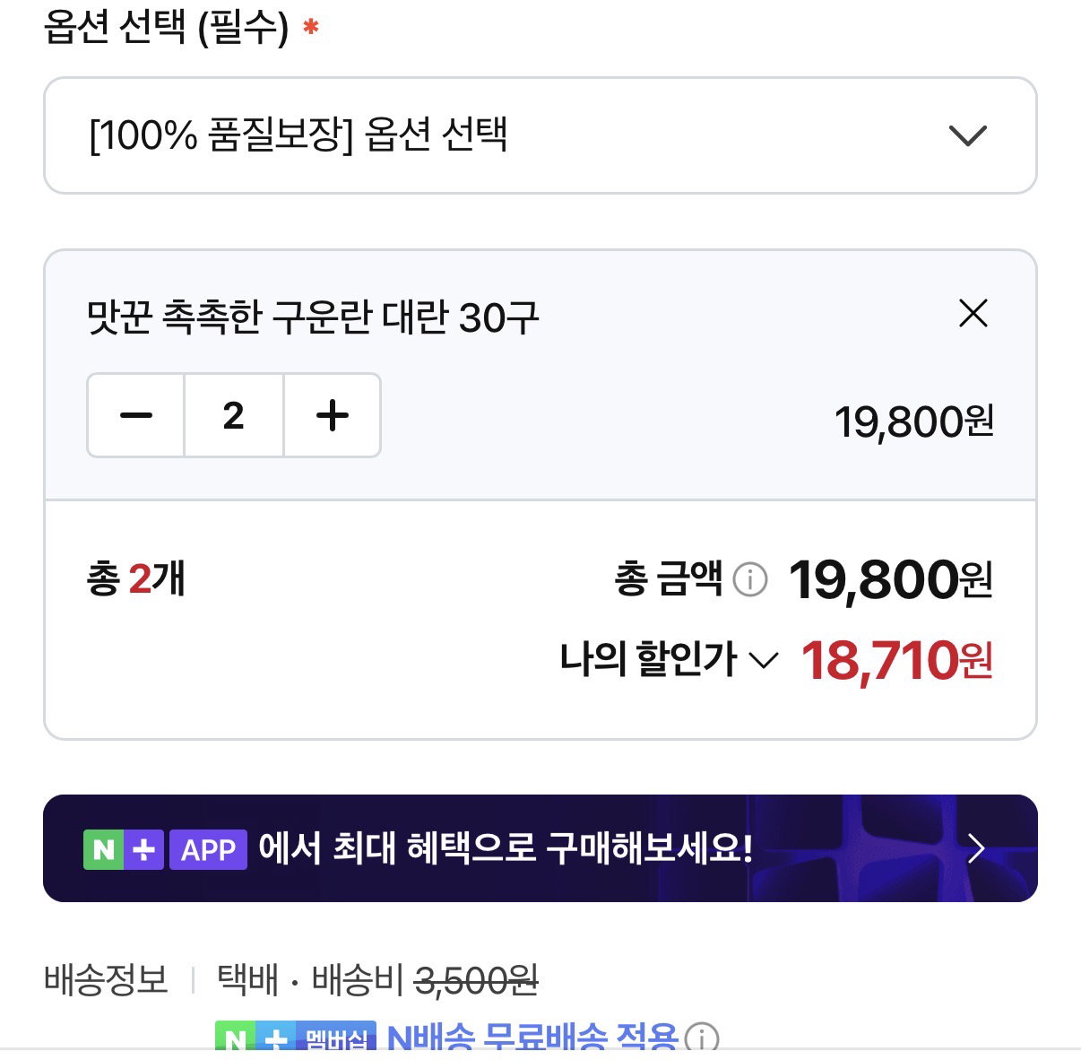The width and height of the screenshot is (1081, 1060).
Task: Click the right arrow on the app banner
Action: click(x=977, y=848)
